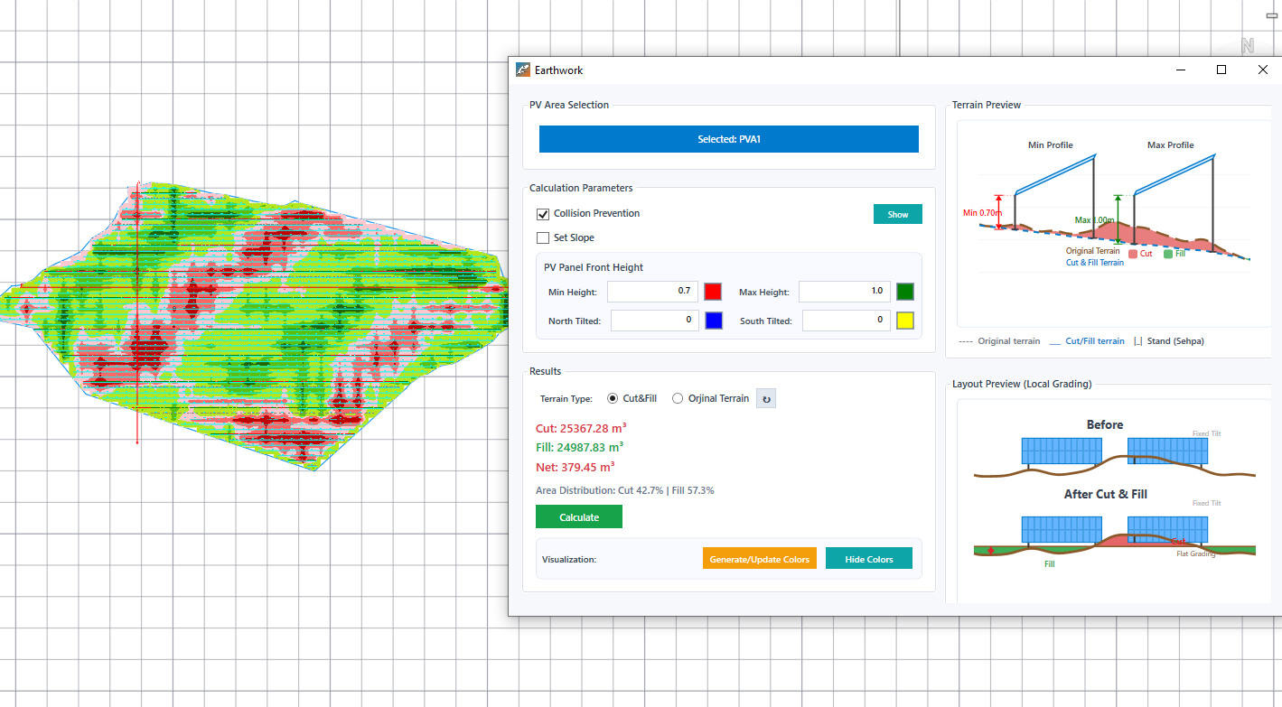The width and height of the screenshot is (1282, 707).
Task: Open the yellow South Tilted color swatch
Action: (905, 321)
